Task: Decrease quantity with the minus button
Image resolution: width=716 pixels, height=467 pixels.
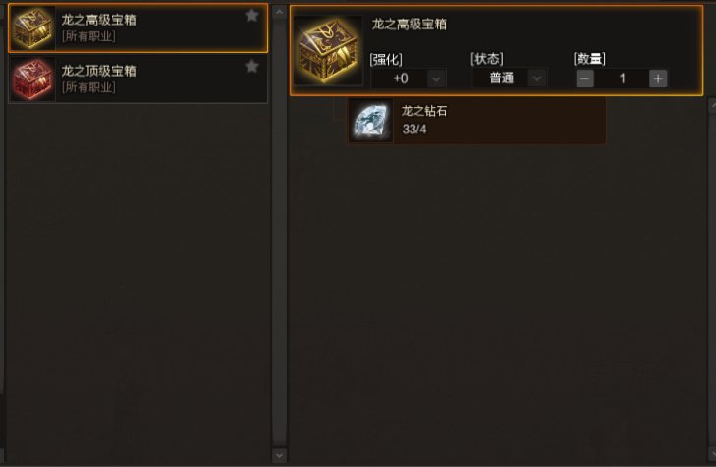Action: pyautogui.click(x=585, y=78)
